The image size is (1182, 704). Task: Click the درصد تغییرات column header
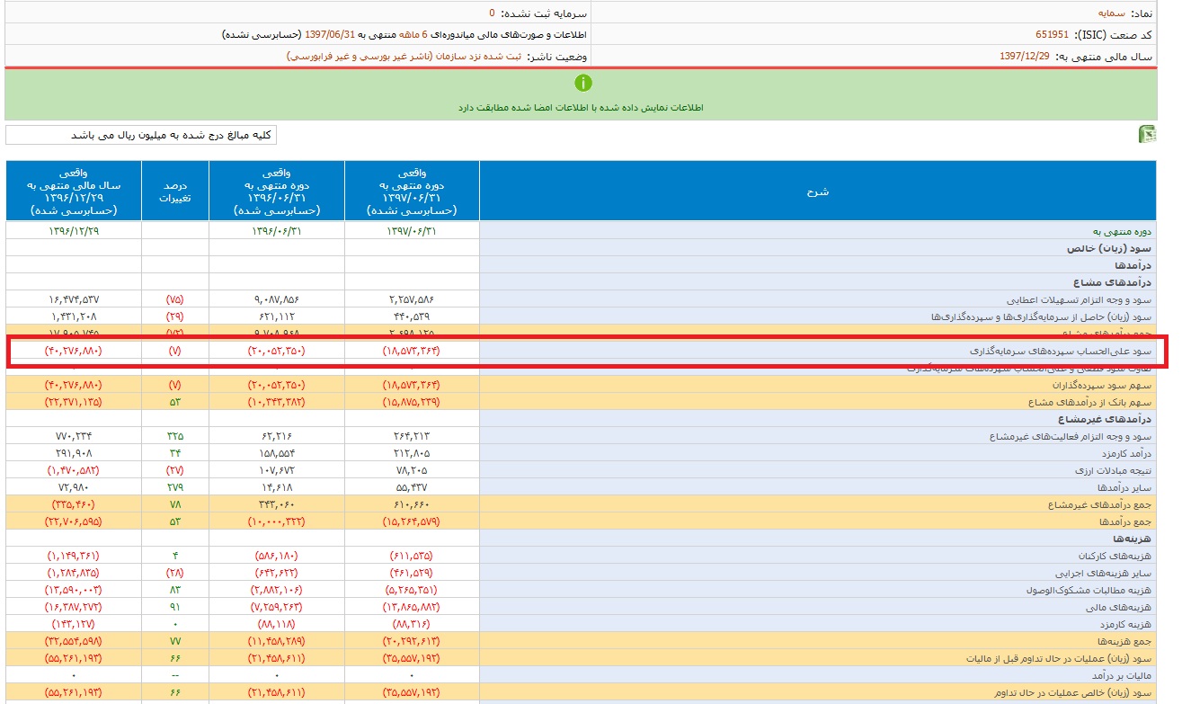(174, 192)
